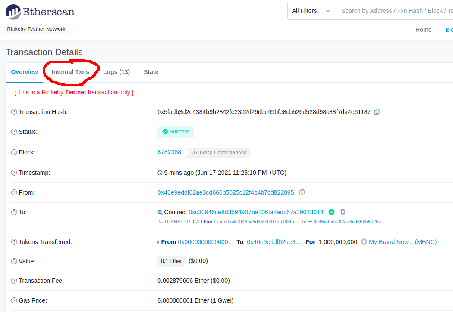Viewport: 453px width, 312px height.
Task: Click the contract magnifier icon in To row
Action: [x=160, y=212]
